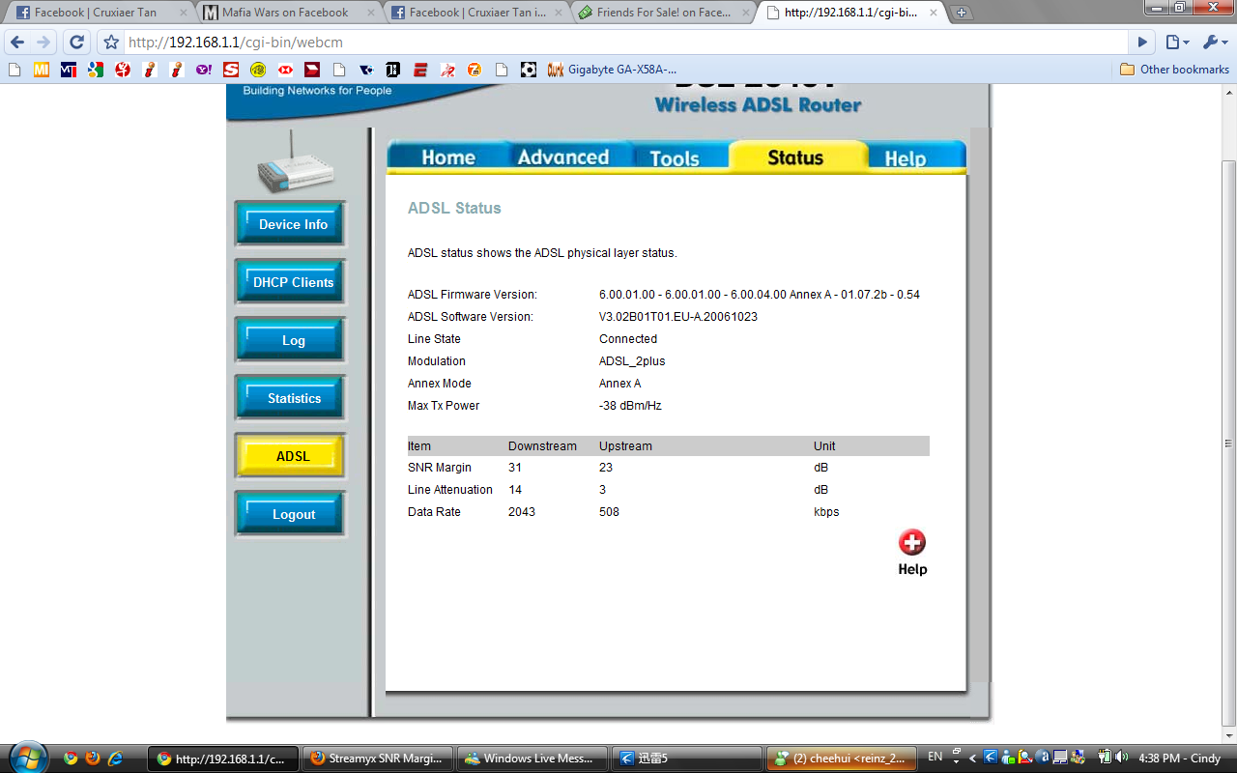Click the address bar URL field

point(618,43)
